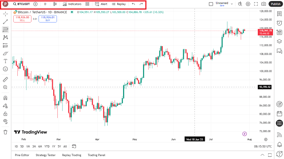Screen dimensions: 284x159
Task: Click the green market status dot
Action: 72,12
